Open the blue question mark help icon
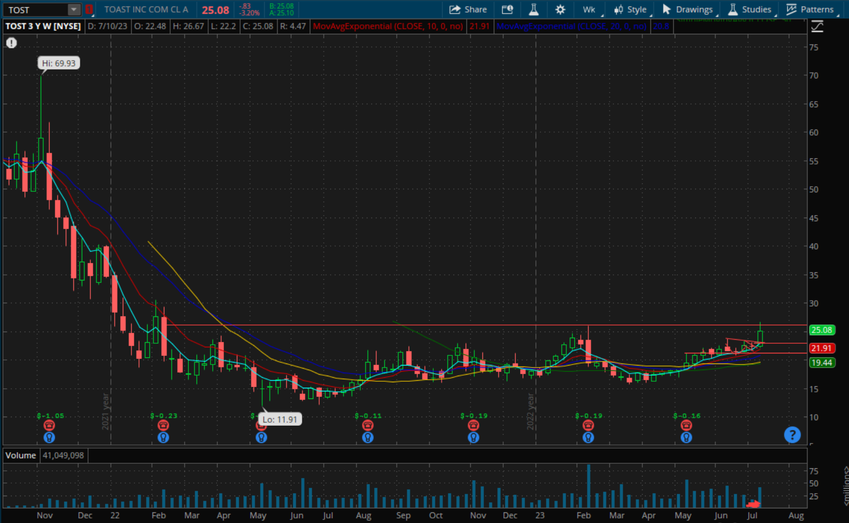 (x=792, y=435)
